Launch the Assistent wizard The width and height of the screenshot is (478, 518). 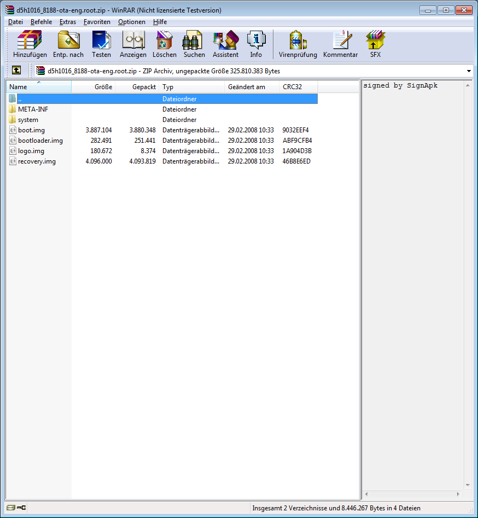pos(225,44)
